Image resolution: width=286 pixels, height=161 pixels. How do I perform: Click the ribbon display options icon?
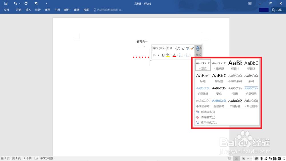coord(250,3)
